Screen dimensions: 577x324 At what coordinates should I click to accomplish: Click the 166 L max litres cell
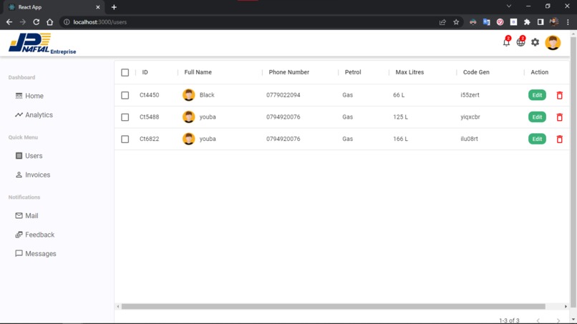point(400,139)
